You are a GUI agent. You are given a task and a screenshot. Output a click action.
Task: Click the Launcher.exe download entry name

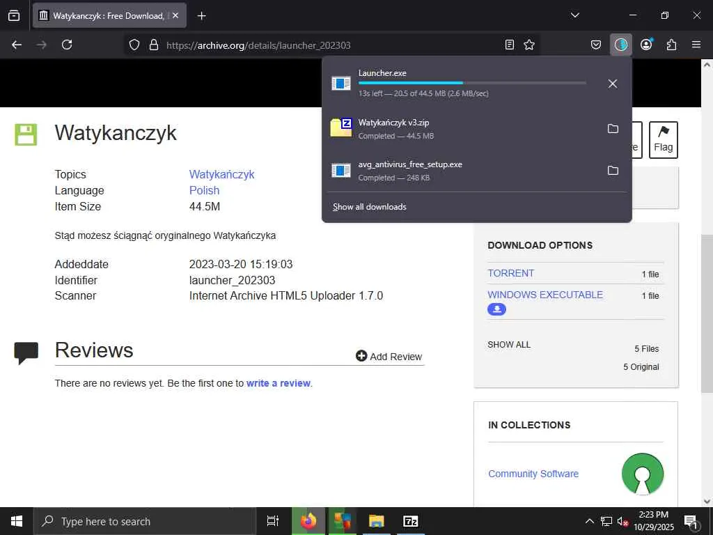tap(382, 72)
